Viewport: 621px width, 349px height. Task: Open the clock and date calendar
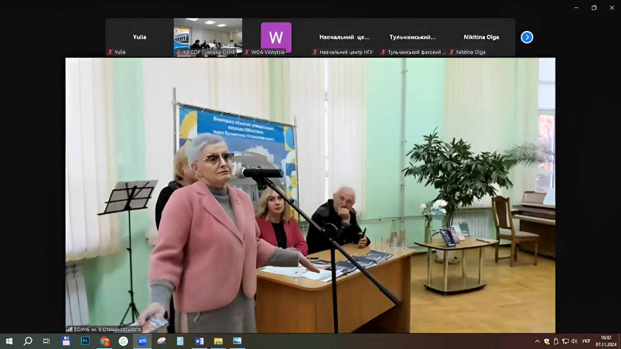[x=605, y=341]
